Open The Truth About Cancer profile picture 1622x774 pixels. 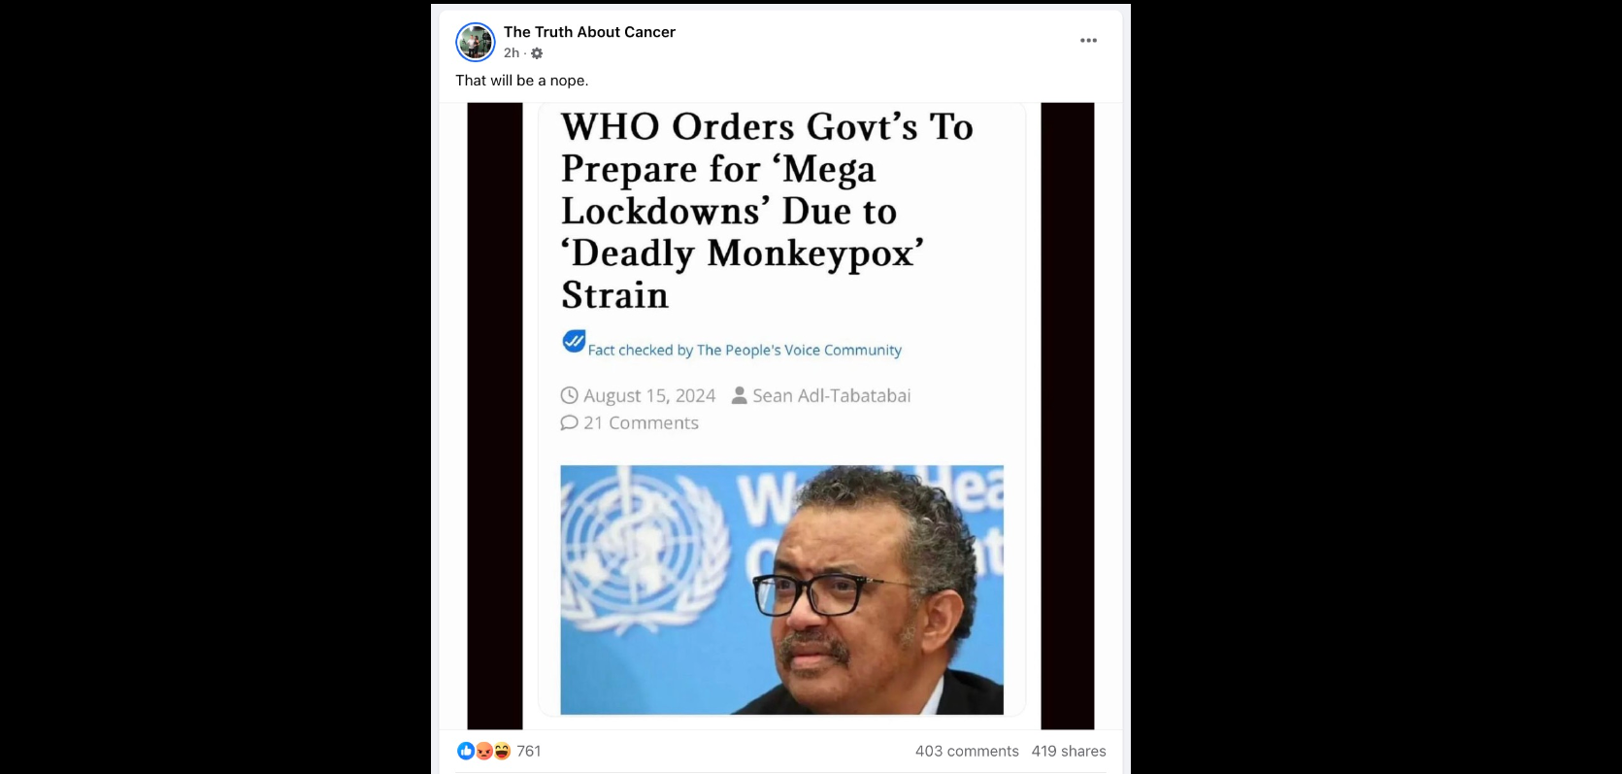click(x=476, y=43)
